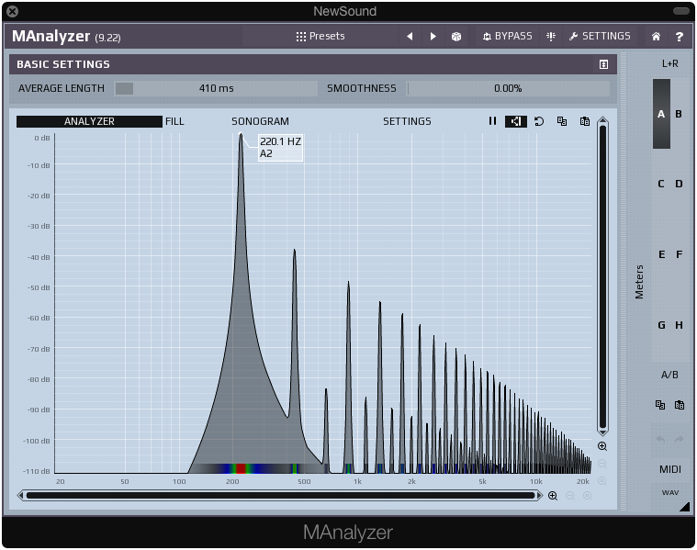This screenshot has height=550, width=697.
Task: Select preset slot G
Action: [x=661, y=325]
